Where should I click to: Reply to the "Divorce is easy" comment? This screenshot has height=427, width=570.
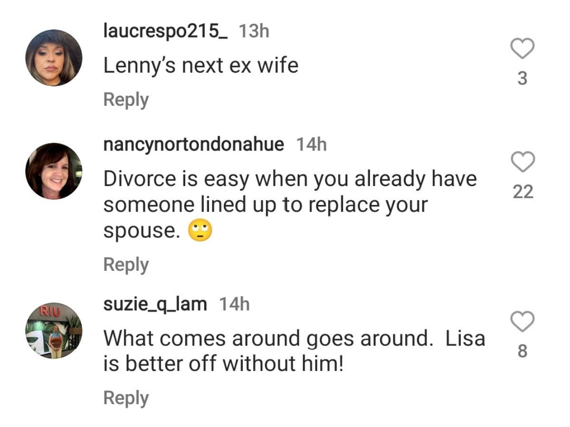point(126,265)
